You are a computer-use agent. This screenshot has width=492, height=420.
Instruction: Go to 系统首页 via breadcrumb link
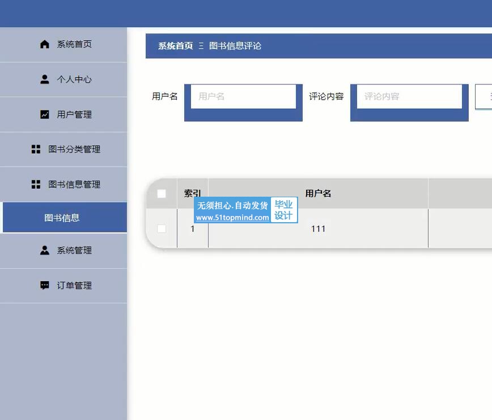(x=175, y=46)
